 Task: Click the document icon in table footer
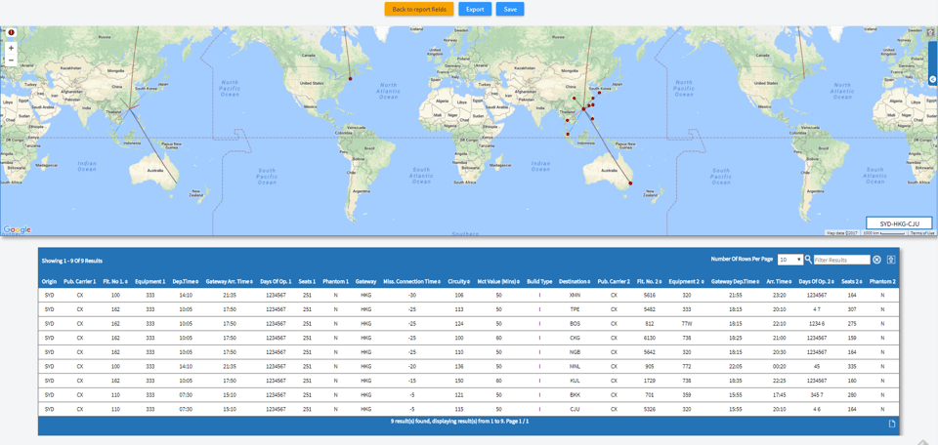pos(891,424)
